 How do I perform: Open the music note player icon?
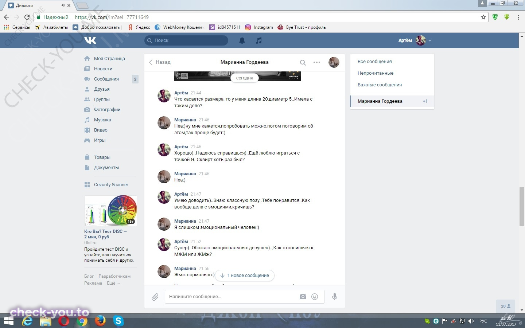(x=259, y=40)
